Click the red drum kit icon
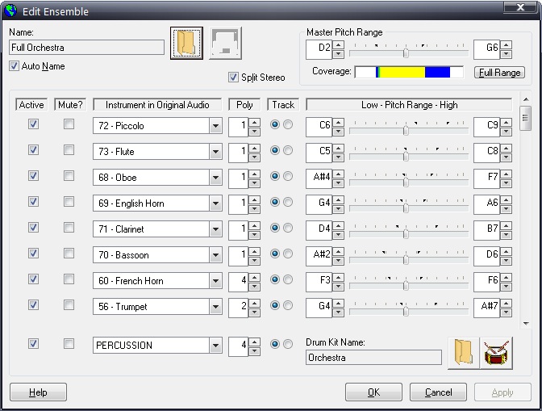Screen dimensions: 542x411 [x=497, y=353]
